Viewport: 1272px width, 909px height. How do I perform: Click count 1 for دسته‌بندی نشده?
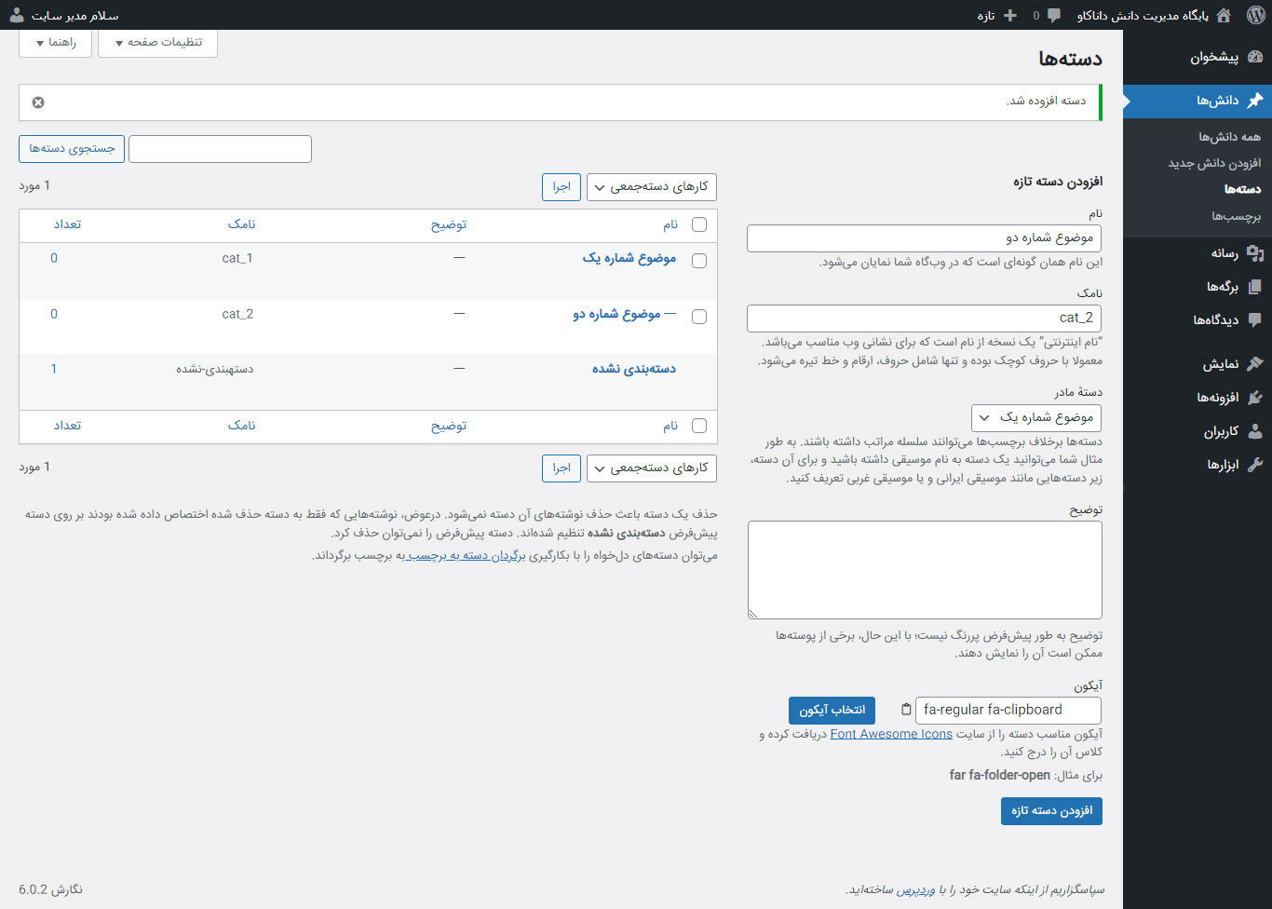tap(54, 370)
